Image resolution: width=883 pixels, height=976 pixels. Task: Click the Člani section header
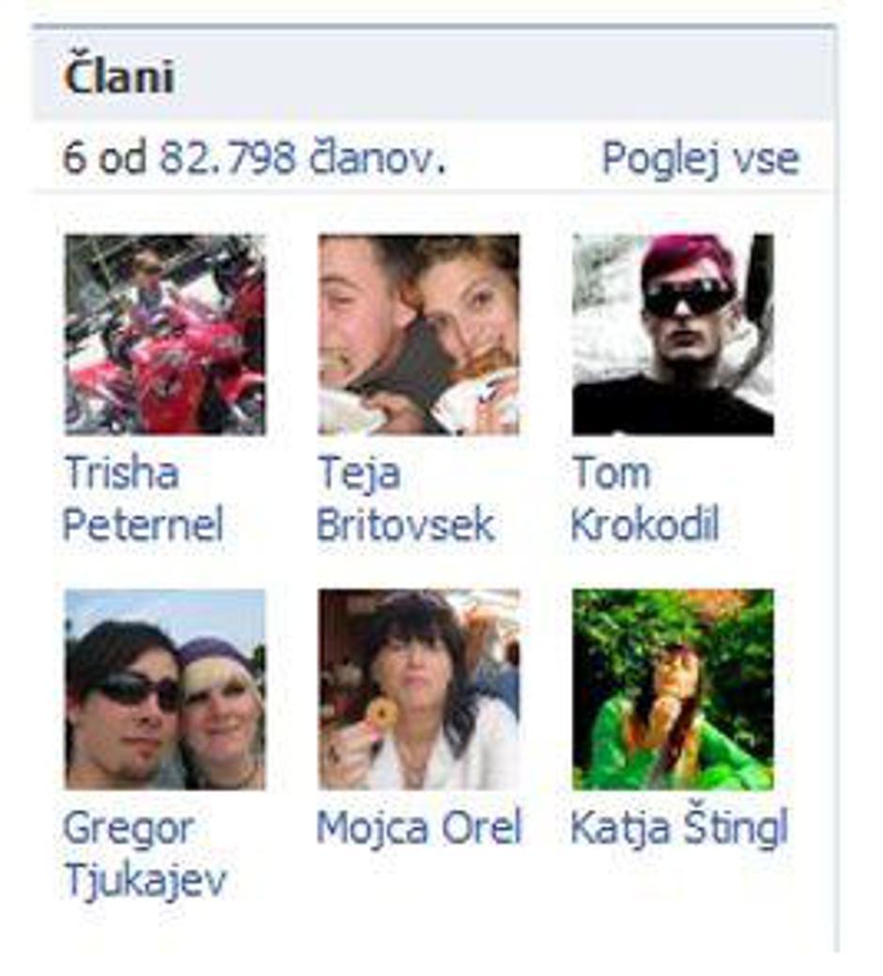click(x=118, y=76)
